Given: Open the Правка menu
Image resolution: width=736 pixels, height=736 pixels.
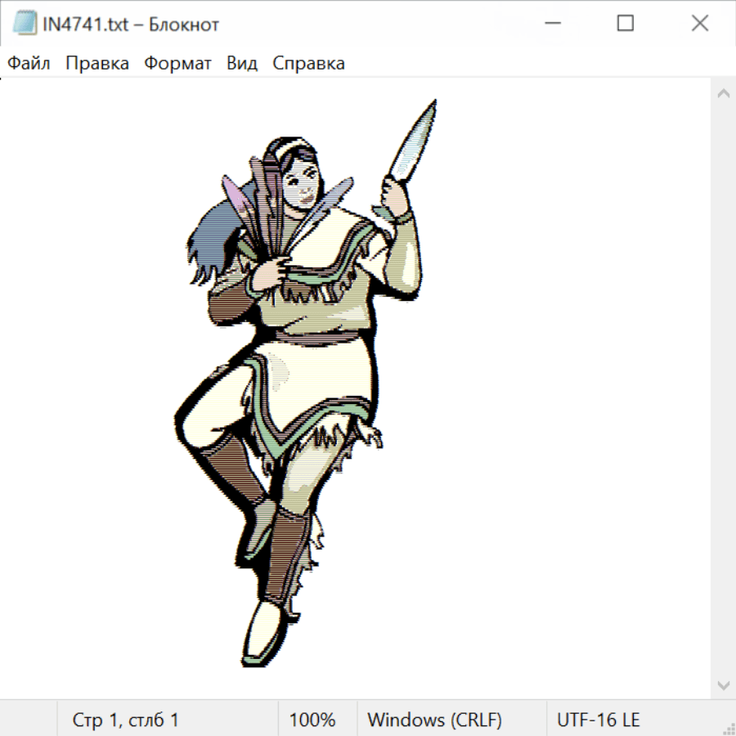Looking at the screenshot, I should coord(97,64).
